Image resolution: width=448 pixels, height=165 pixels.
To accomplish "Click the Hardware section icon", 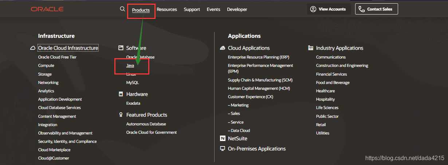I will 121,94.
